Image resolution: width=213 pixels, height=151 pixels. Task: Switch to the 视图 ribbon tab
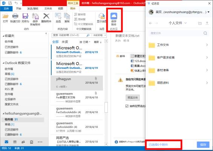pyautogui.click(x=60, y=9)
